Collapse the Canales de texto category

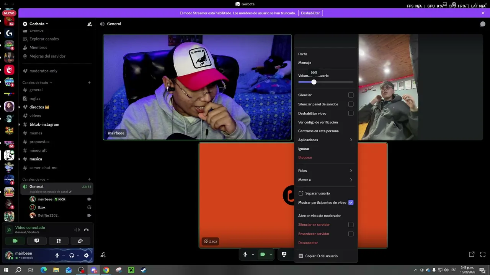pos(37,82)
